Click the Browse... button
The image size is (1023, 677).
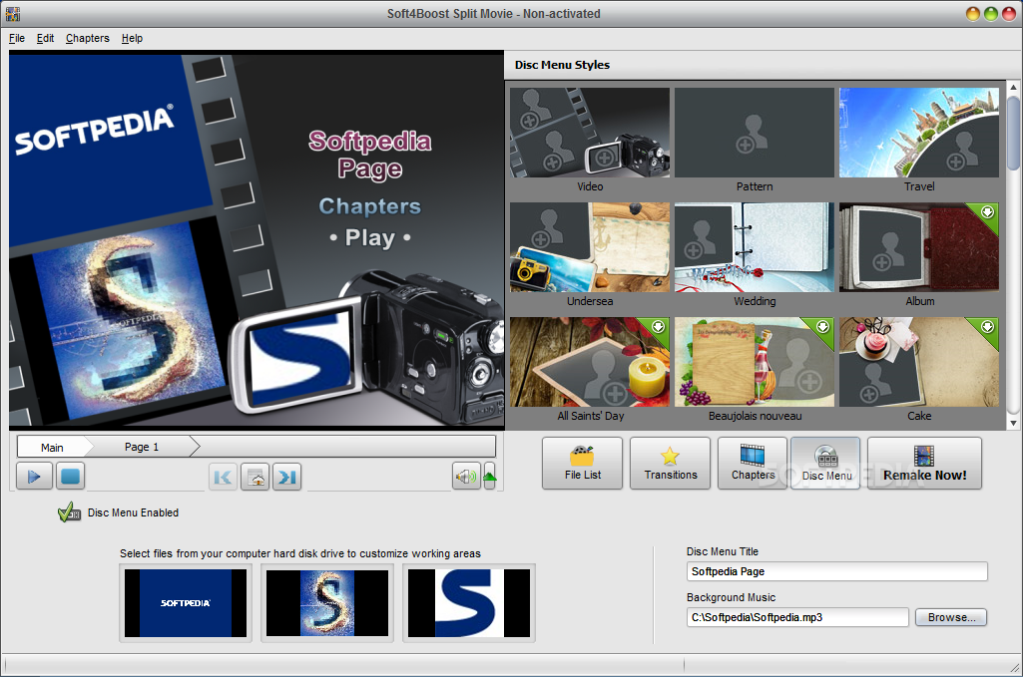(x=951, y=617)
